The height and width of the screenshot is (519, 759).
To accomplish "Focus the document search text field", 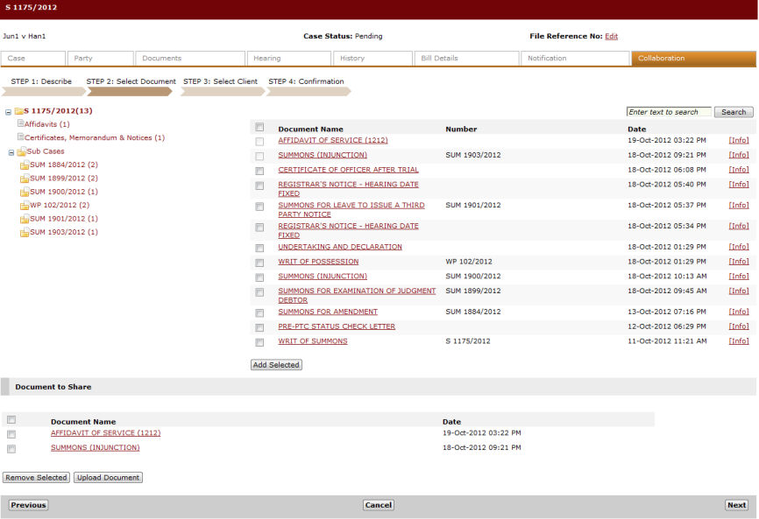I will tap(668, 112).
